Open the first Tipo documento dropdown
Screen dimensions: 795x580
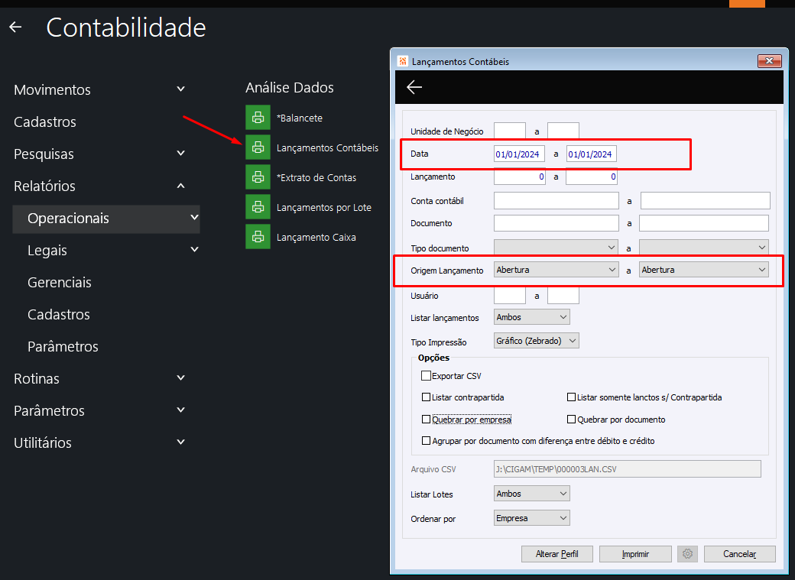click(556, 248)
